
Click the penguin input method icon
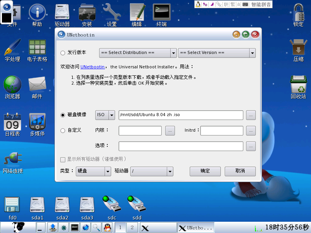click(x=198, y=4)
